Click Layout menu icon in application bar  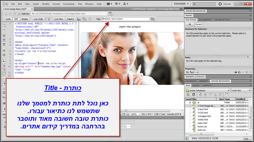click(109, 4)
